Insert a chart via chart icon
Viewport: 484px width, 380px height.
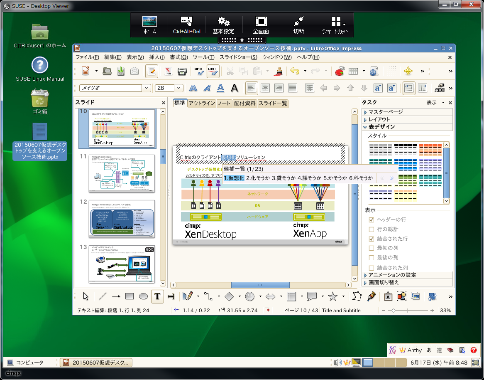tap(340, 72)
